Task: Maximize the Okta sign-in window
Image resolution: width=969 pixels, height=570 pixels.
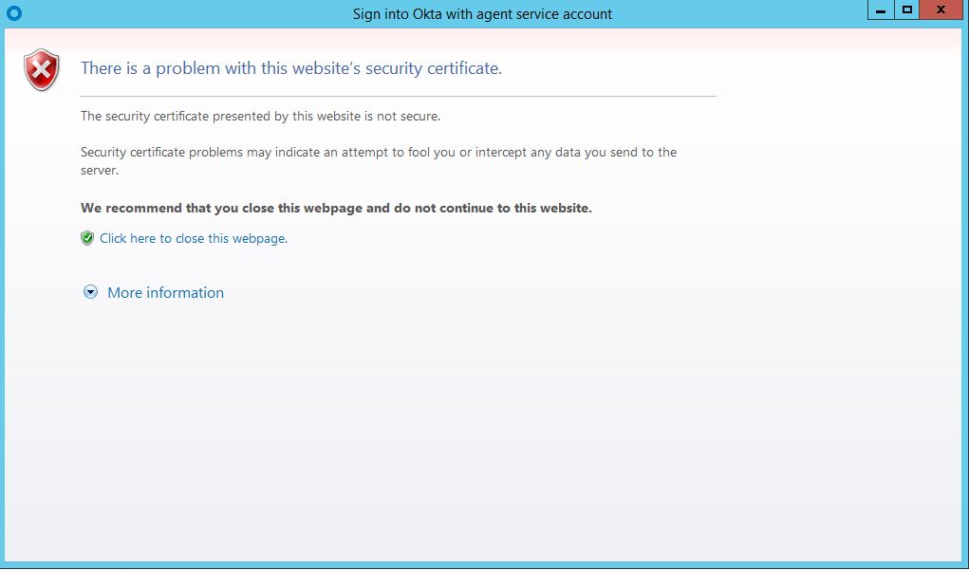Action: click(x=907, y=10)
